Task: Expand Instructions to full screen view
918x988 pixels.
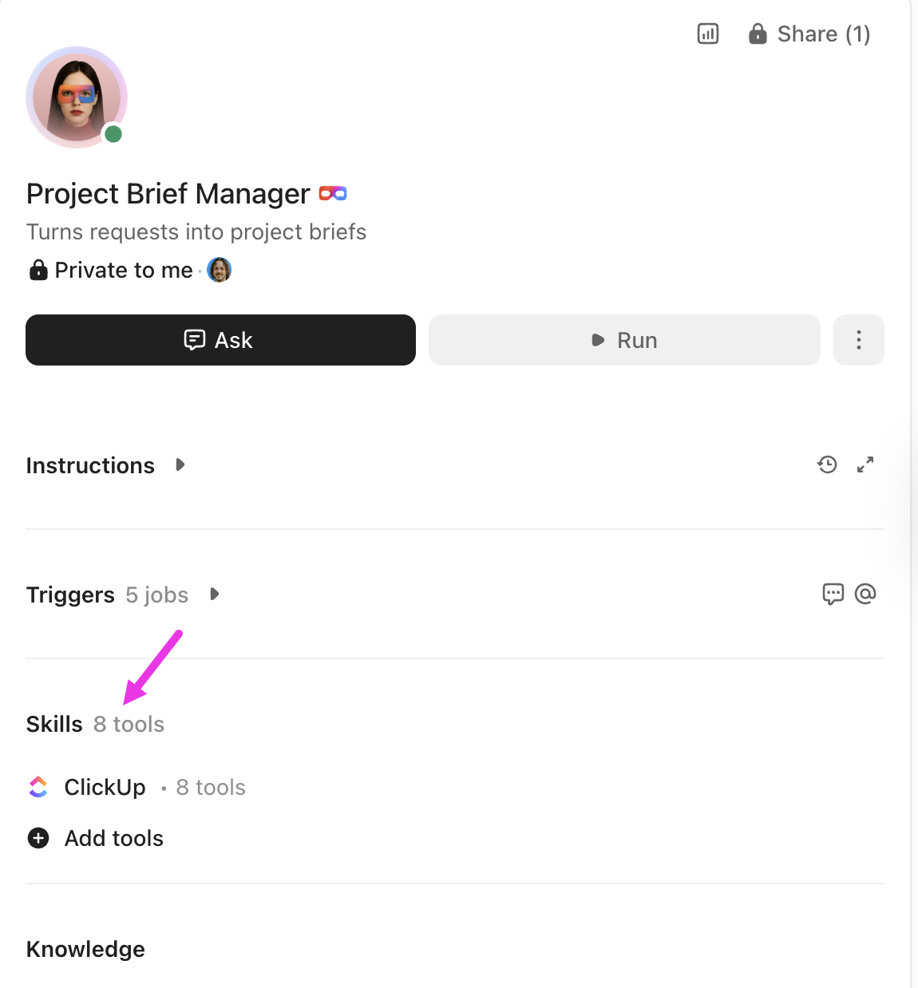Action: (x=865, y=464)
